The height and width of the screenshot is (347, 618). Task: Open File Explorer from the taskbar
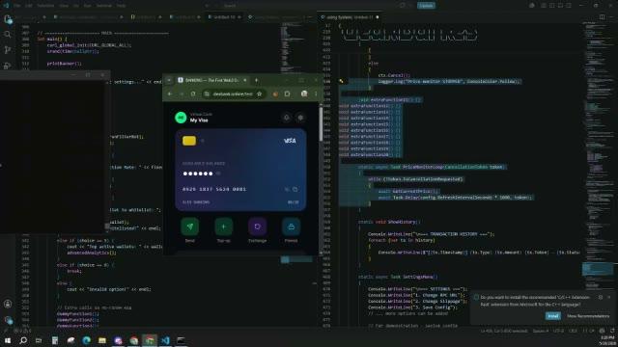102,340
